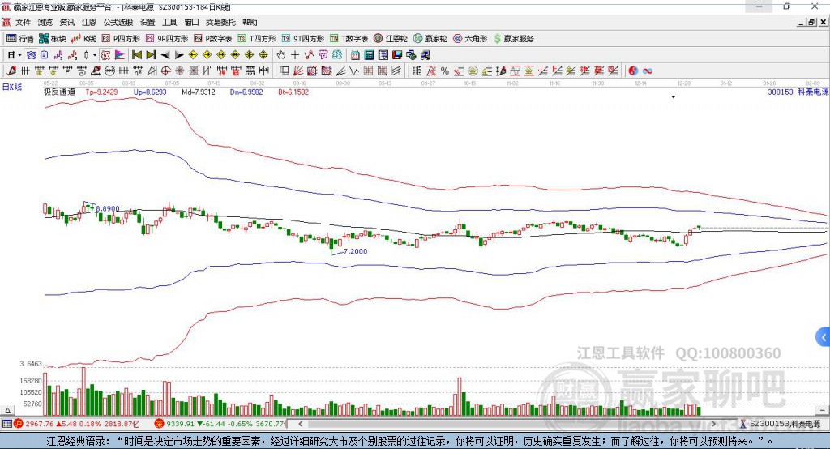Image resolution: width=830 pixels, height=449 pixels.
Task: Click the blue infinity loop icon
Action: click(648, 71)
